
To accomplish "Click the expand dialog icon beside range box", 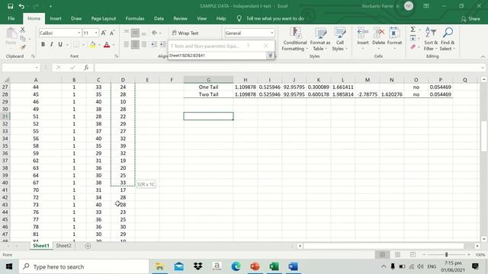I will click(270, 56).
